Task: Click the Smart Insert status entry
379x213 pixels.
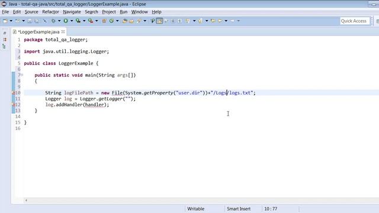Action: point(239,209)
